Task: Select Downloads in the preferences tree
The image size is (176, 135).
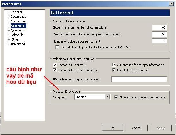Action: coord(18,17)
